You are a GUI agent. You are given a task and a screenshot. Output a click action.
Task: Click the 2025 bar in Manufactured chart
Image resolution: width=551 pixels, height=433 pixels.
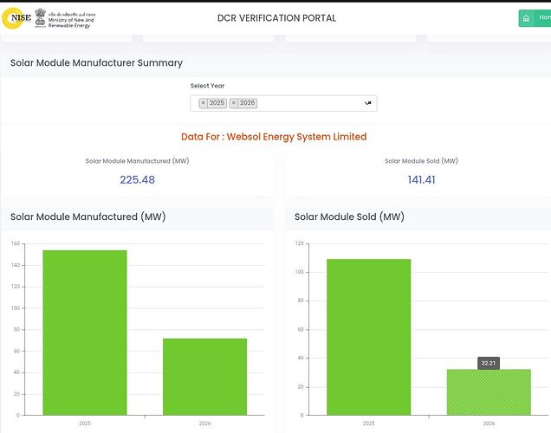tap(85, 333)
